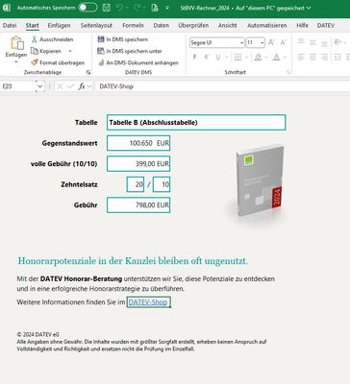The width and height of the screenshot is (350, 384).
Task: Open the undo history dropdown arrow
Action: 127,8
